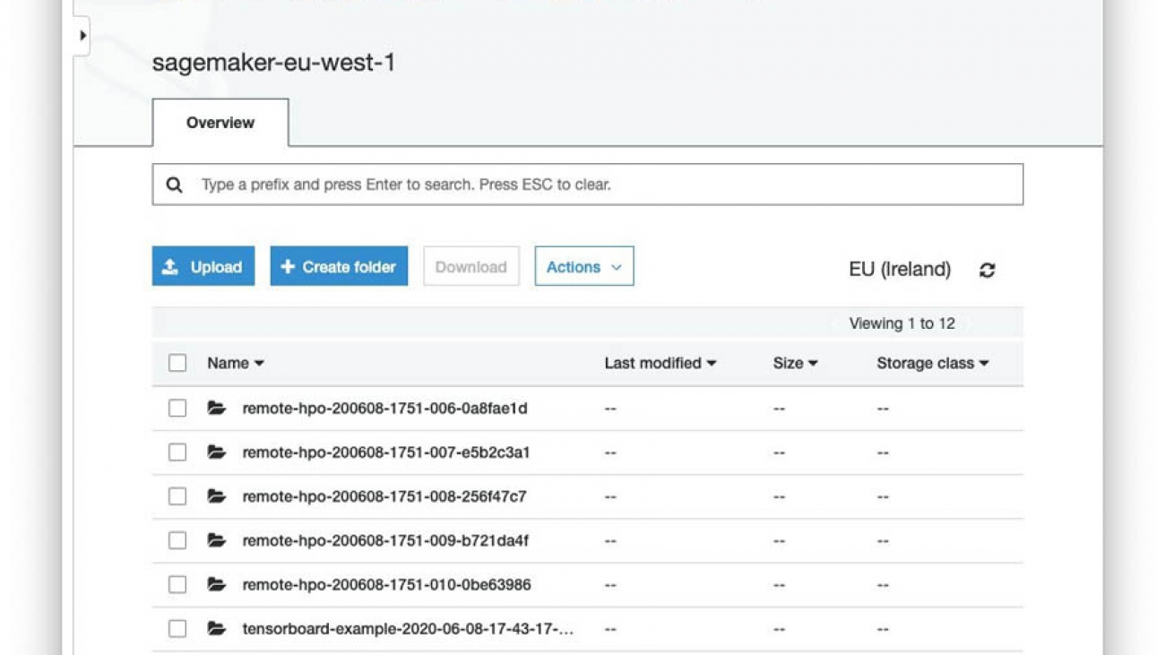Switch to the Overview tab
The height and width of the screenshot is (655, 1165).
click(x=220, y=123)
